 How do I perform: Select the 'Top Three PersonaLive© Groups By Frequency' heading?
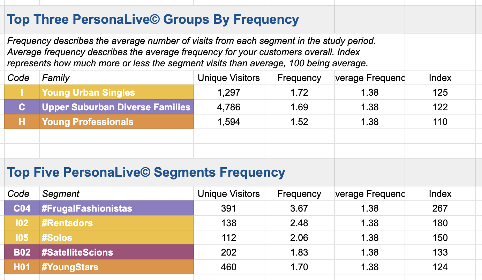click(153, 19)
